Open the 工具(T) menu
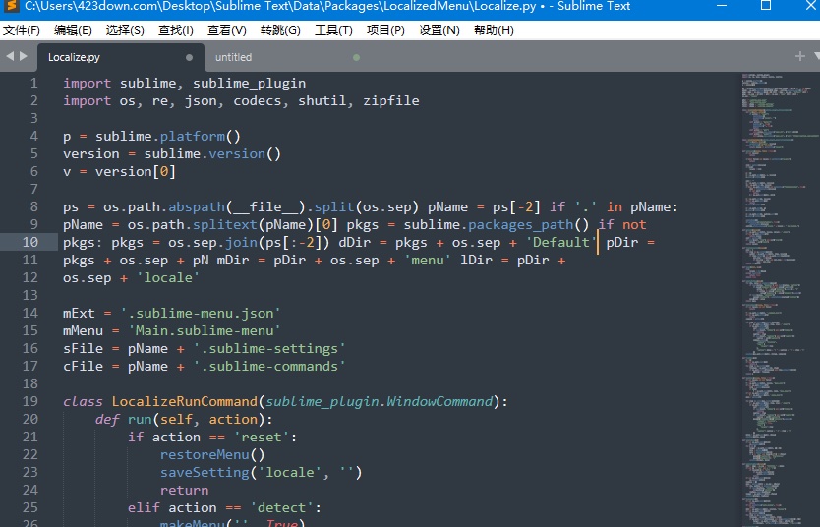This screenshot has height=527, width=820. click(333, 30)
